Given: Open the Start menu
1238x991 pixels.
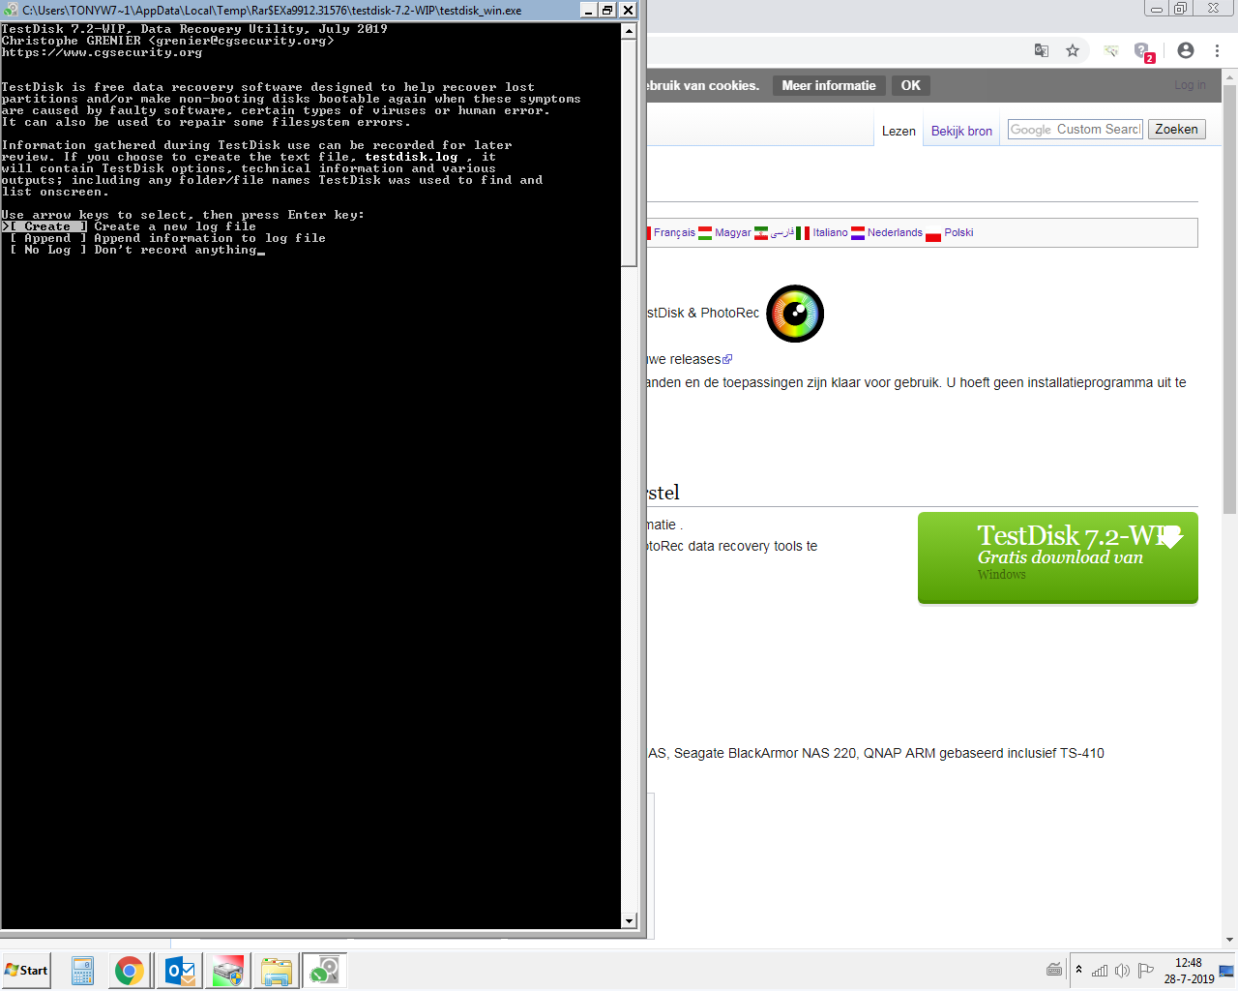Looking at the screenshot, I should (x=26, y=971).
